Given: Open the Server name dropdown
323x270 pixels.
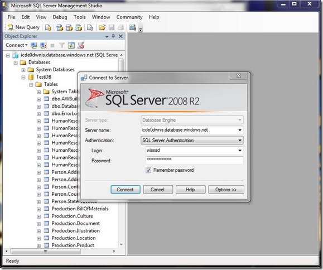Looking at the screenshot, I should tap(240, 130).
